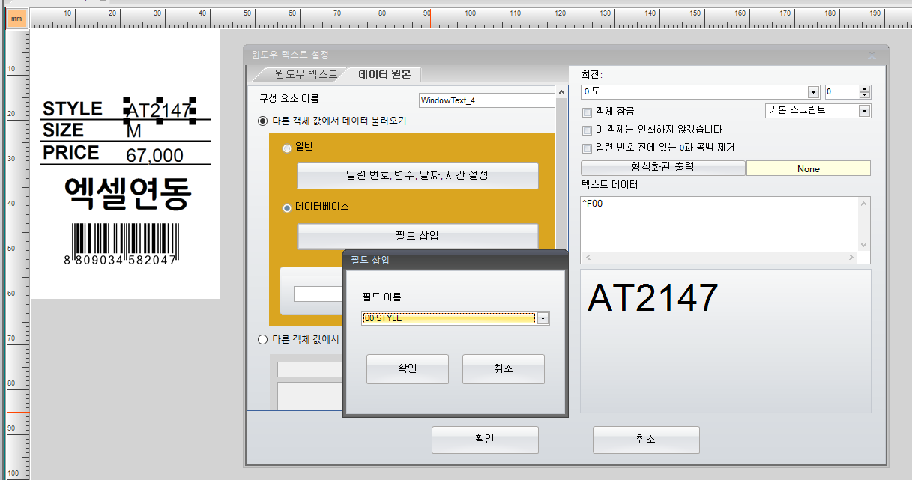This screenshot has width=912, height=480.
Task: Click the 형식화된 출력 button
Action: [663, 168]
